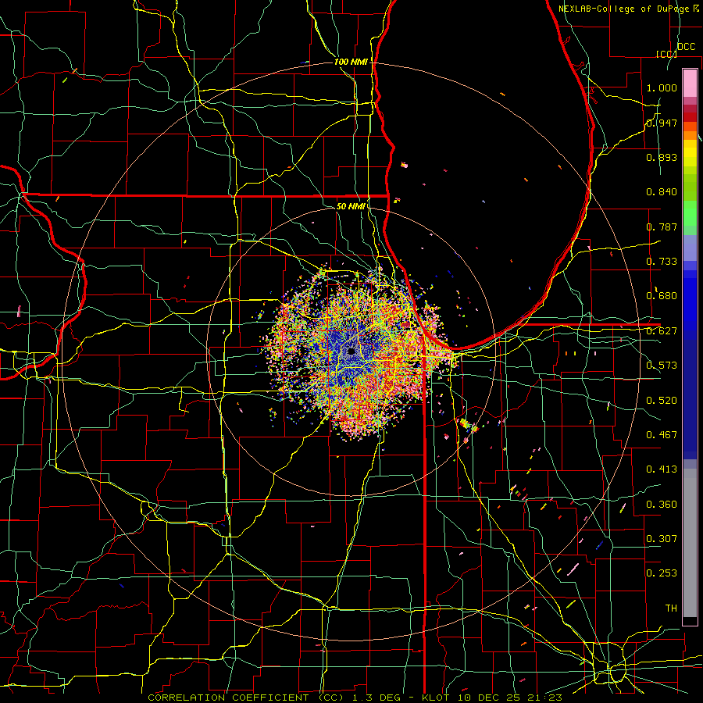Select the 0.733 scale value
This screenshot has width=703, height=703.
click(x=662, y=262)
